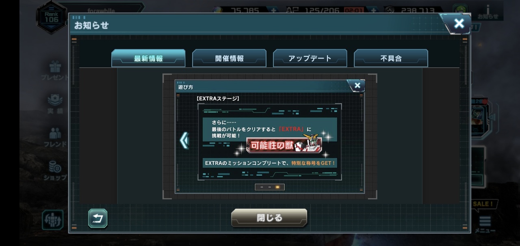
Task: Open the ショップ coin shop icon
Action: coord(55,170)
